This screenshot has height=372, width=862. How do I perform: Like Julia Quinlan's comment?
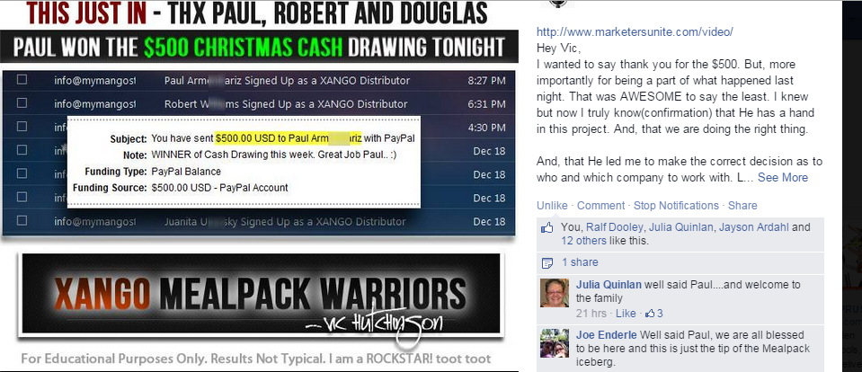[x=626, y=314]
